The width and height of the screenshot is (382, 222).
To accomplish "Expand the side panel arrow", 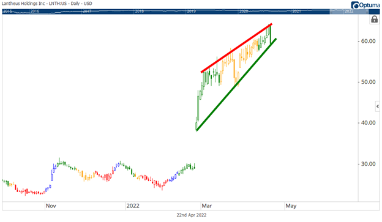I will 377,106.
